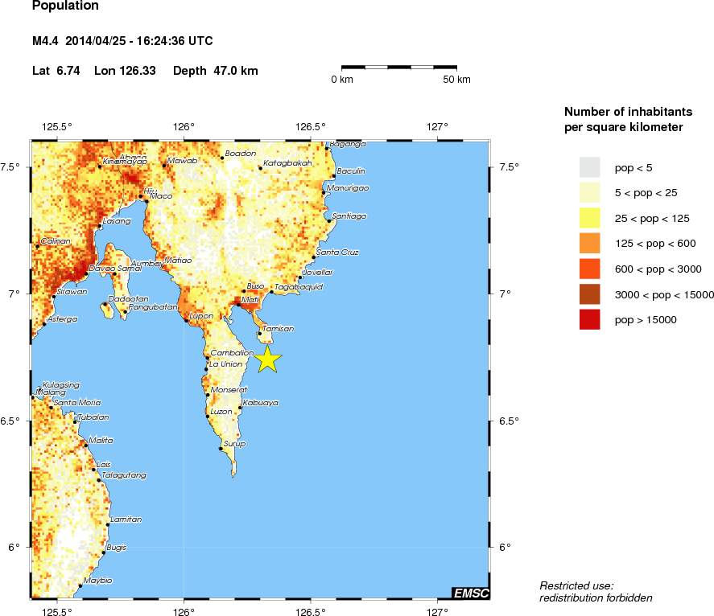The width and height of the screenshot is (714, 616).
Task: Click the Baculin coastal town marker
Action: coord(334,175)
